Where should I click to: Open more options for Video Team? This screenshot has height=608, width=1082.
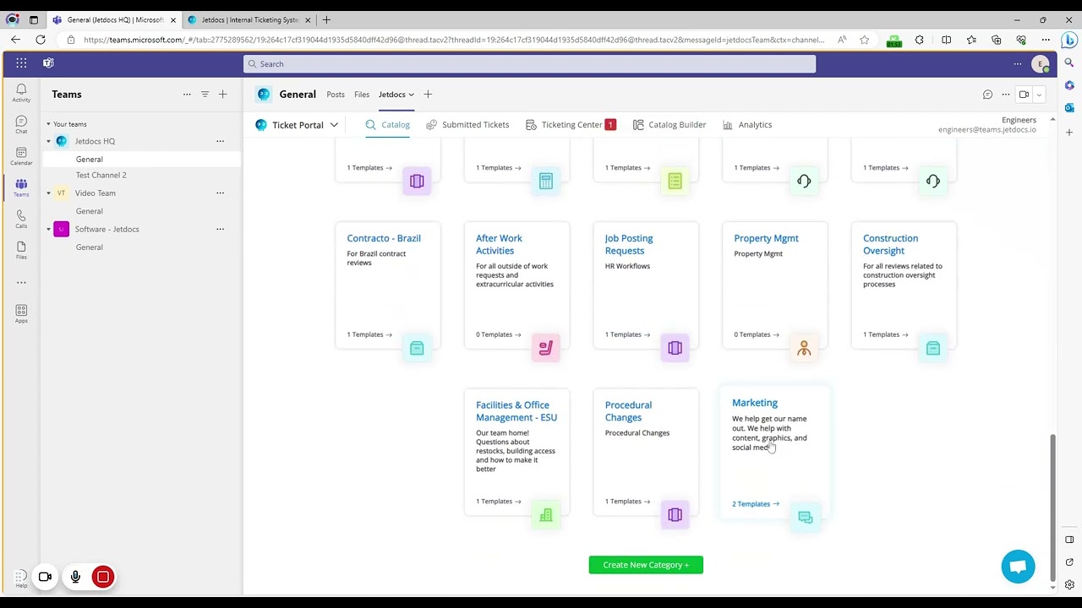pos(220,193)
